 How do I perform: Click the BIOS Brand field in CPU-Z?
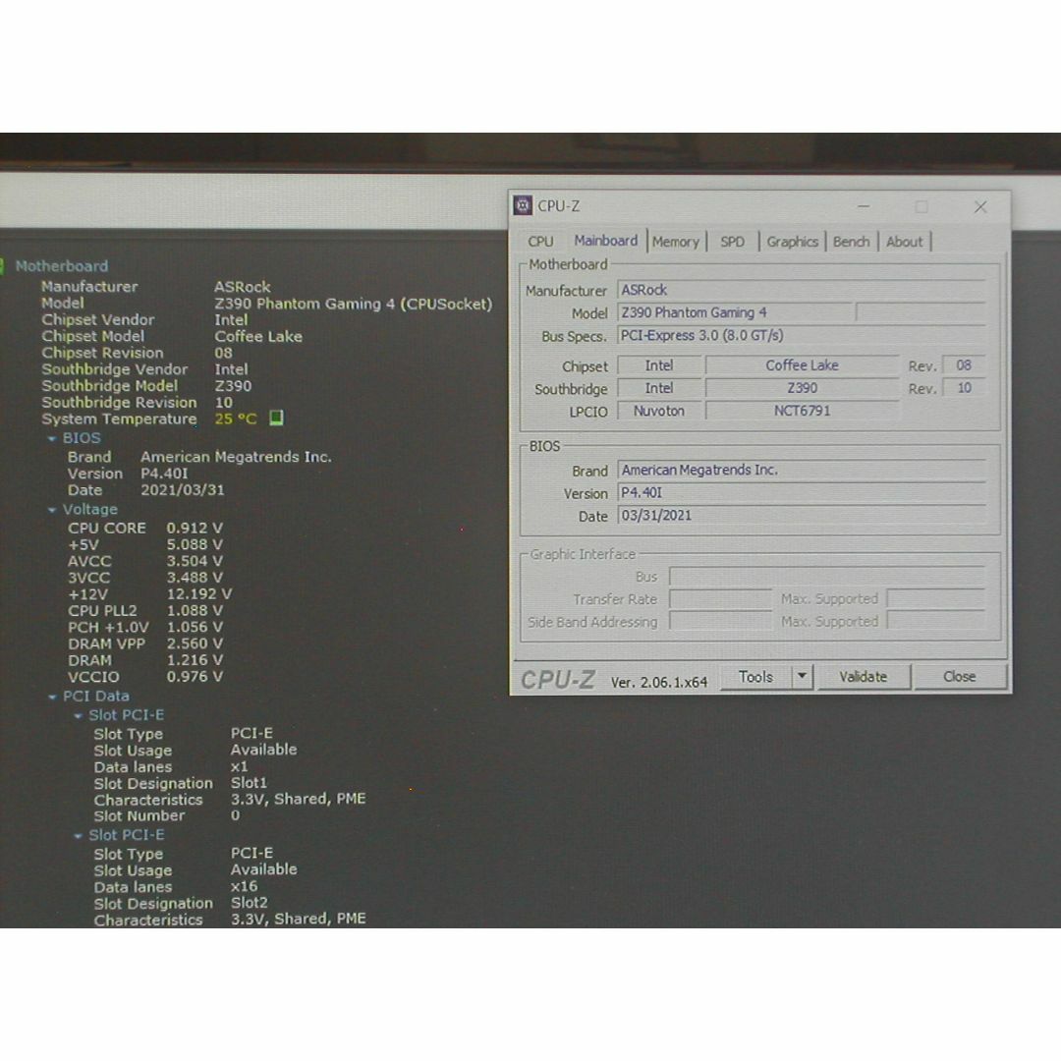[x=802, y=470]
